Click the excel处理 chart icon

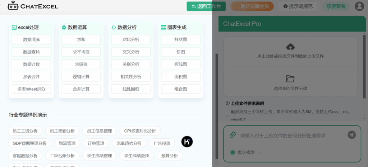[14, 27]
